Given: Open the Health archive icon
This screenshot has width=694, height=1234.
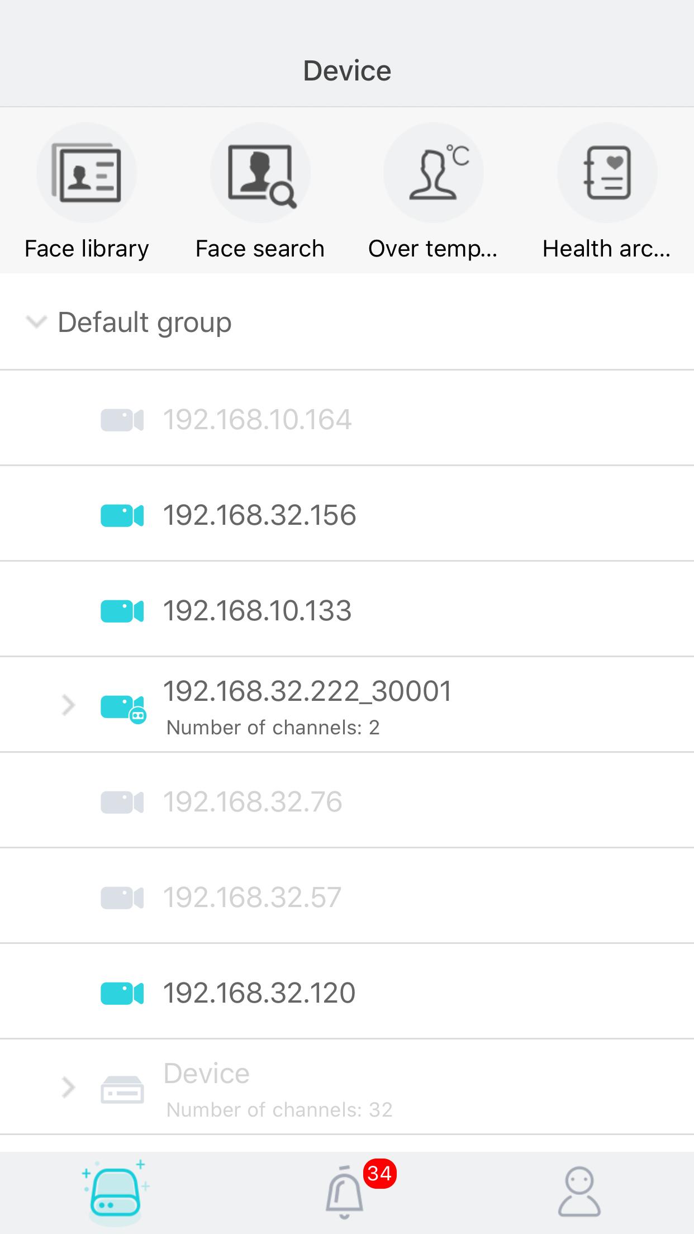Looking at the screenshot, I should pyautogui.click(x=607, y=173).
